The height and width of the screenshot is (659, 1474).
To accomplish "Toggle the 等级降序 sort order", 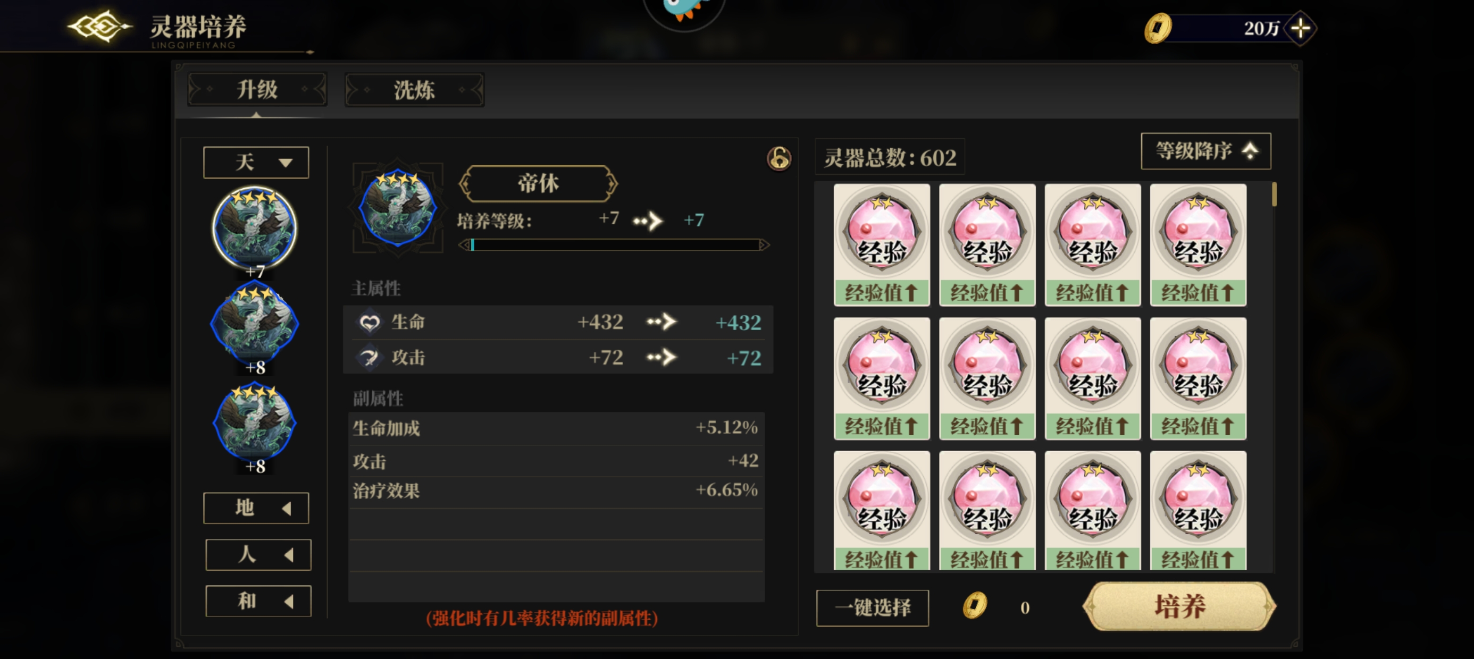I will (1205, 151).
